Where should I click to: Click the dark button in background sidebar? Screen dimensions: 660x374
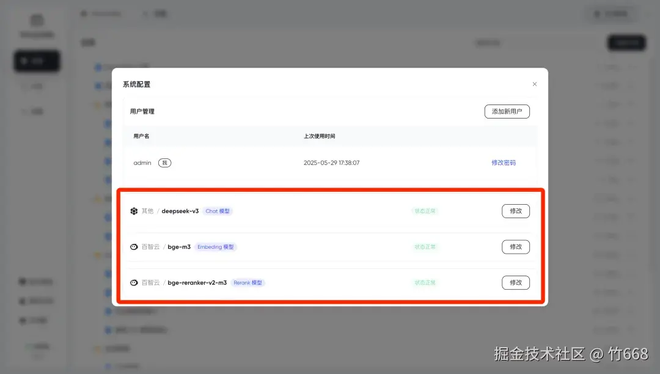tap(37, 61)
